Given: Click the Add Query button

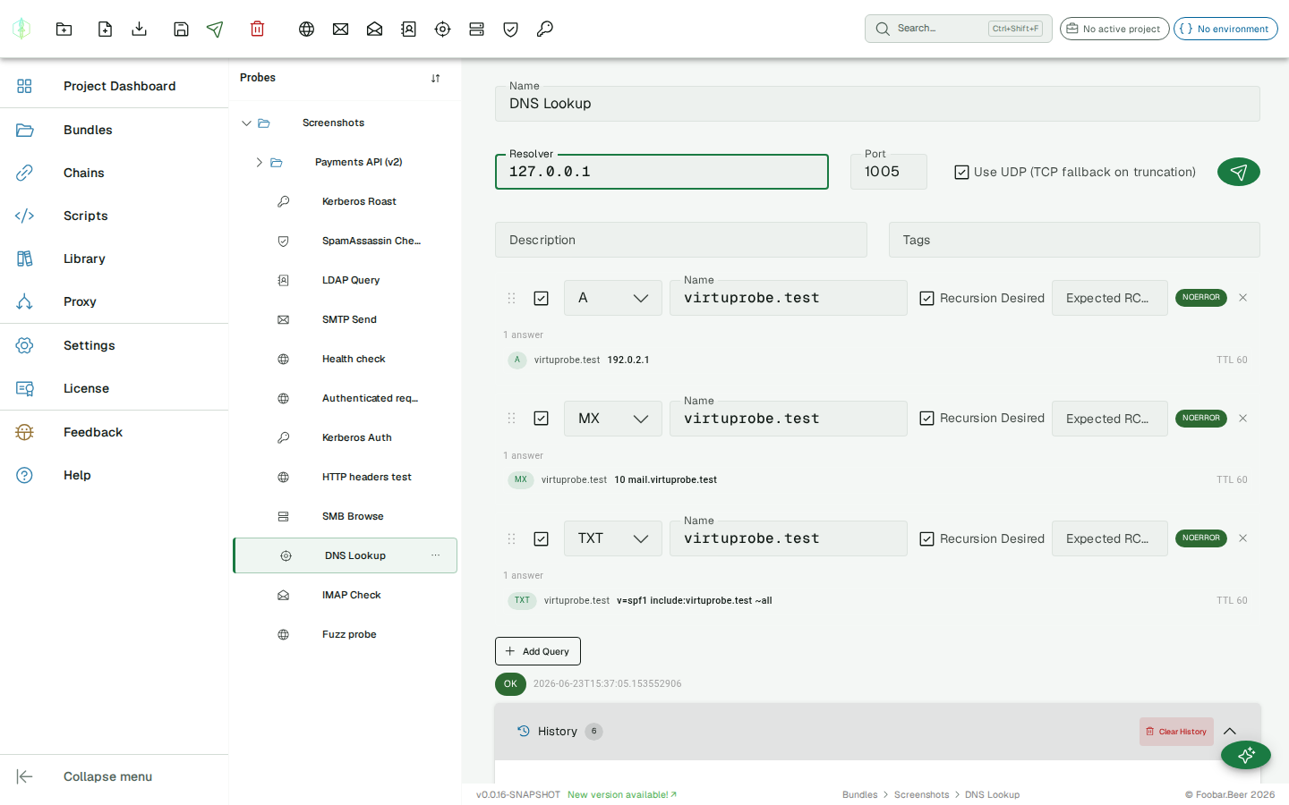Looking at the screenshot, I should point(538,651).
